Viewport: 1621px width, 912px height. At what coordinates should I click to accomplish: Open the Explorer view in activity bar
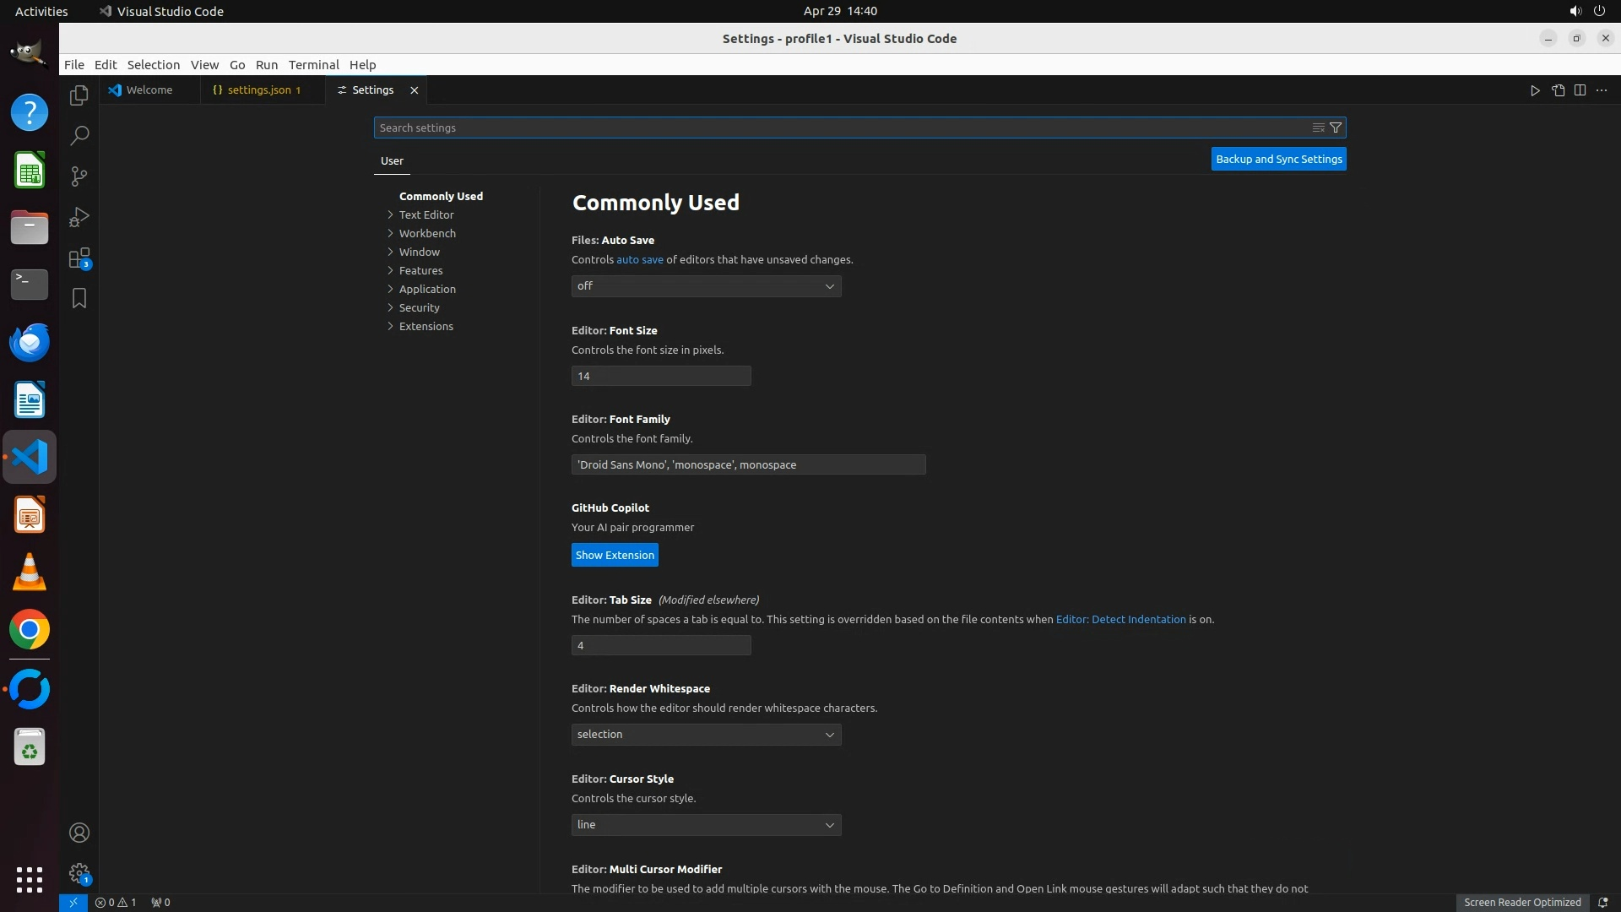[79, 95]
